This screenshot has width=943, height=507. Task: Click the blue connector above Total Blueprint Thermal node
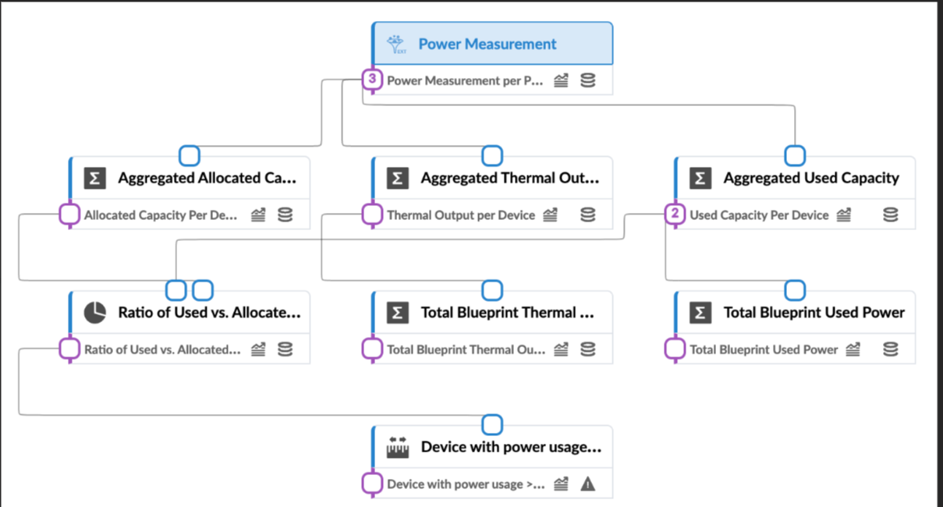[492, 289]
